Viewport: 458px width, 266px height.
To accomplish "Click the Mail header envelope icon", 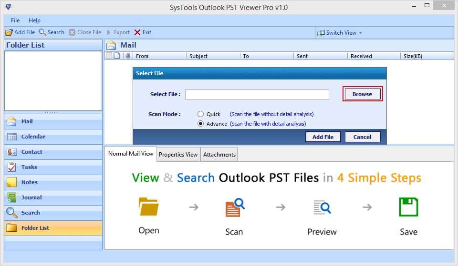I will click(111, 45).
